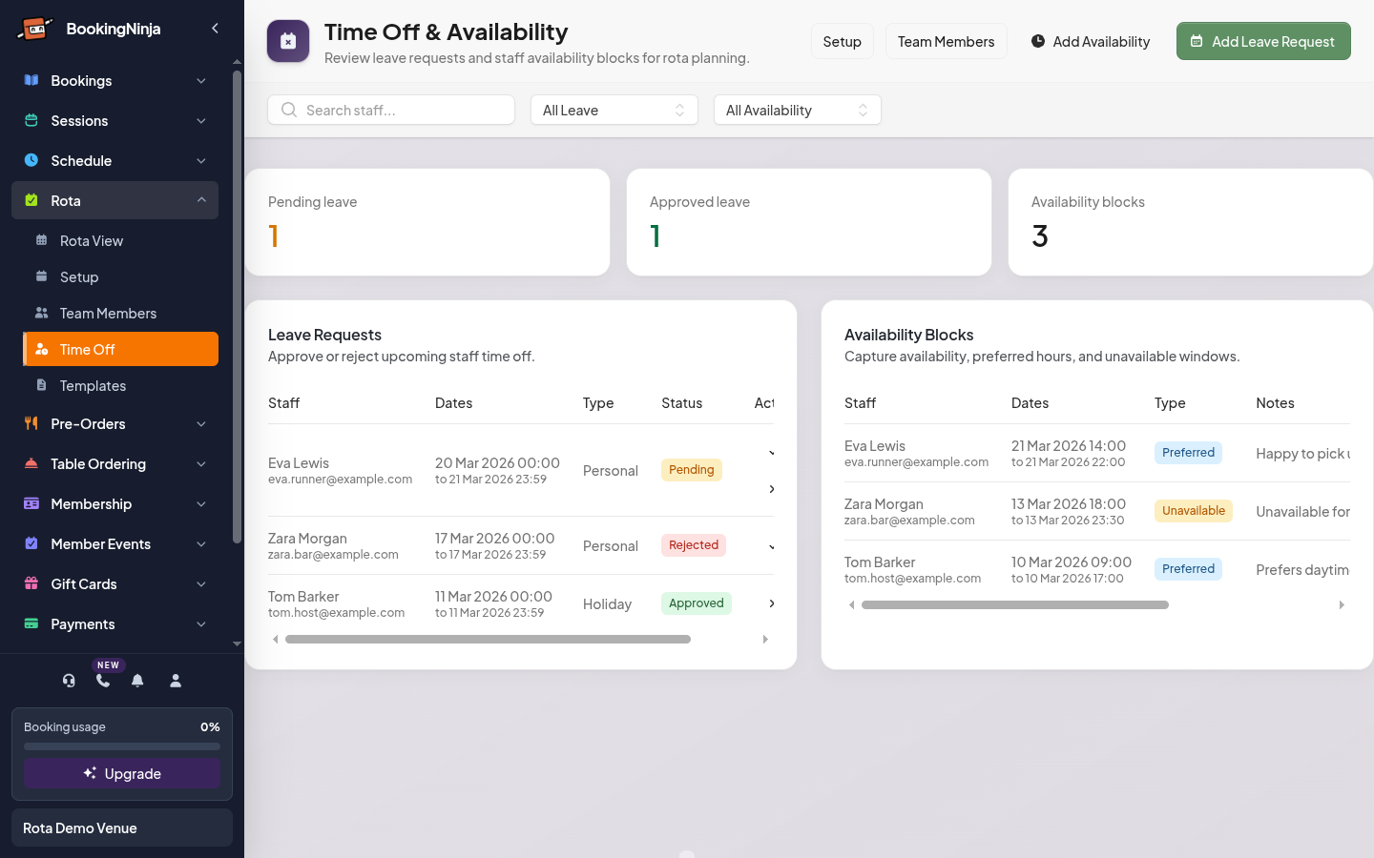This screenshot has width=1374, height=858.
Task: Click the Pending leave summary card
Action: [x=427, y=222]
